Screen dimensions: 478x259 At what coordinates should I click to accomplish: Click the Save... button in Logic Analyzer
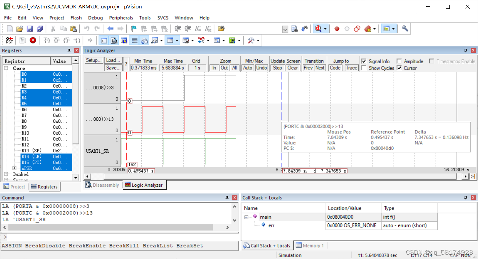tap(113, 68)
